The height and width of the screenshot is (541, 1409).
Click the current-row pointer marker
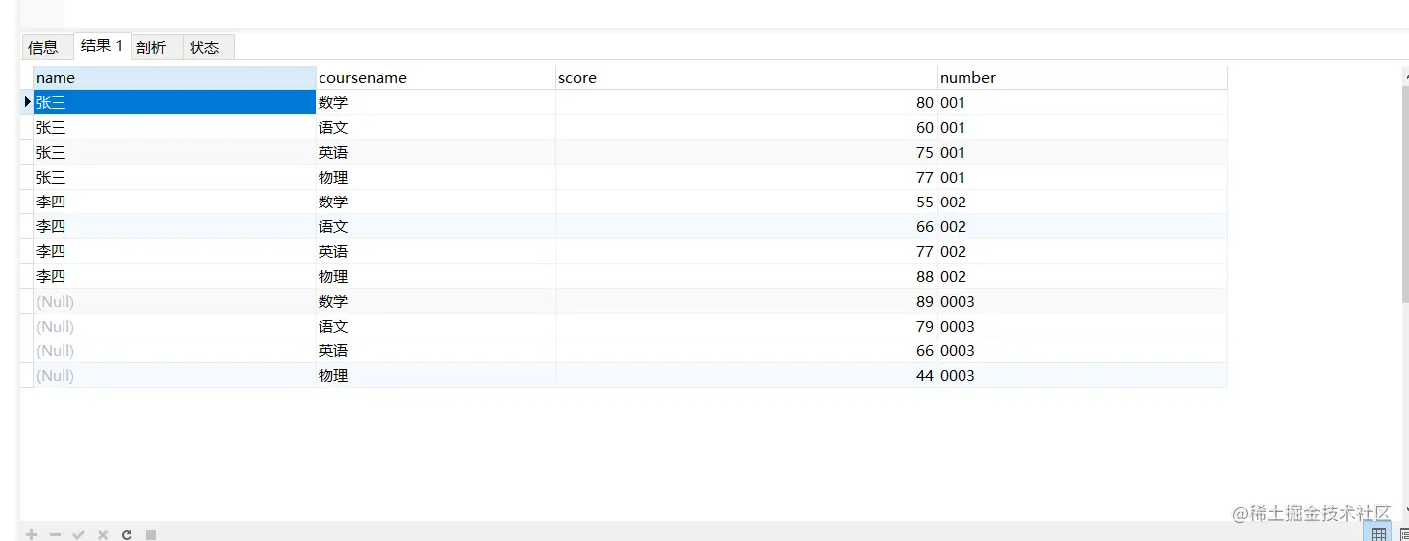27,102
